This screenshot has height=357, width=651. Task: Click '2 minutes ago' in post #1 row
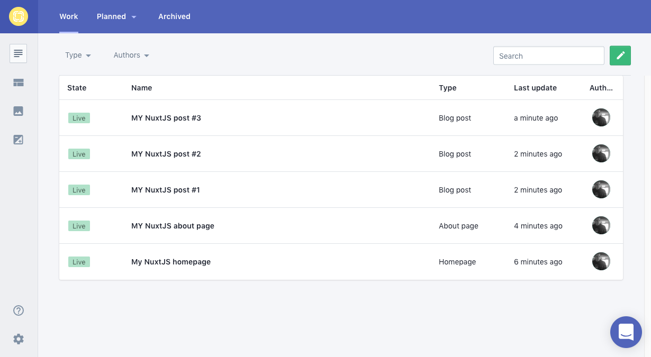[x=538, y=190]
